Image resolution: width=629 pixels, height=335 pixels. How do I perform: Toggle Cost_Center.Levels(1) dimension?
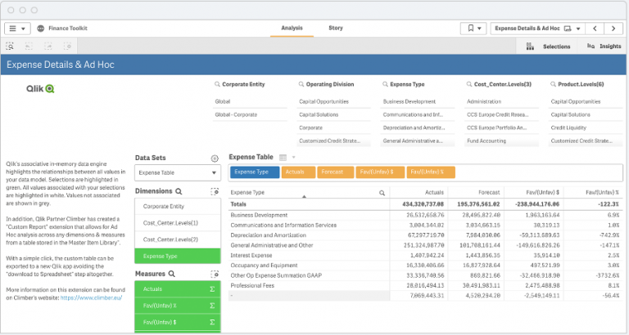click(x=178, y=223)
